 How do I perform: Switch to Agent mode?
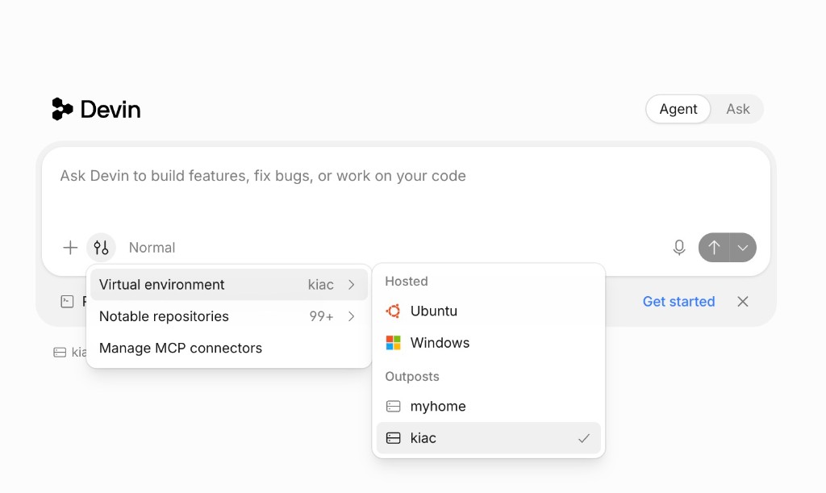678,109
